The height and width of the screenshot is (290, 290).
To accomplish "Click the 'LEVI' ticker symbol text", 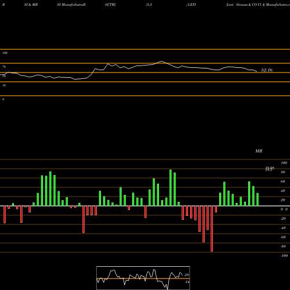I will (191, 5).
